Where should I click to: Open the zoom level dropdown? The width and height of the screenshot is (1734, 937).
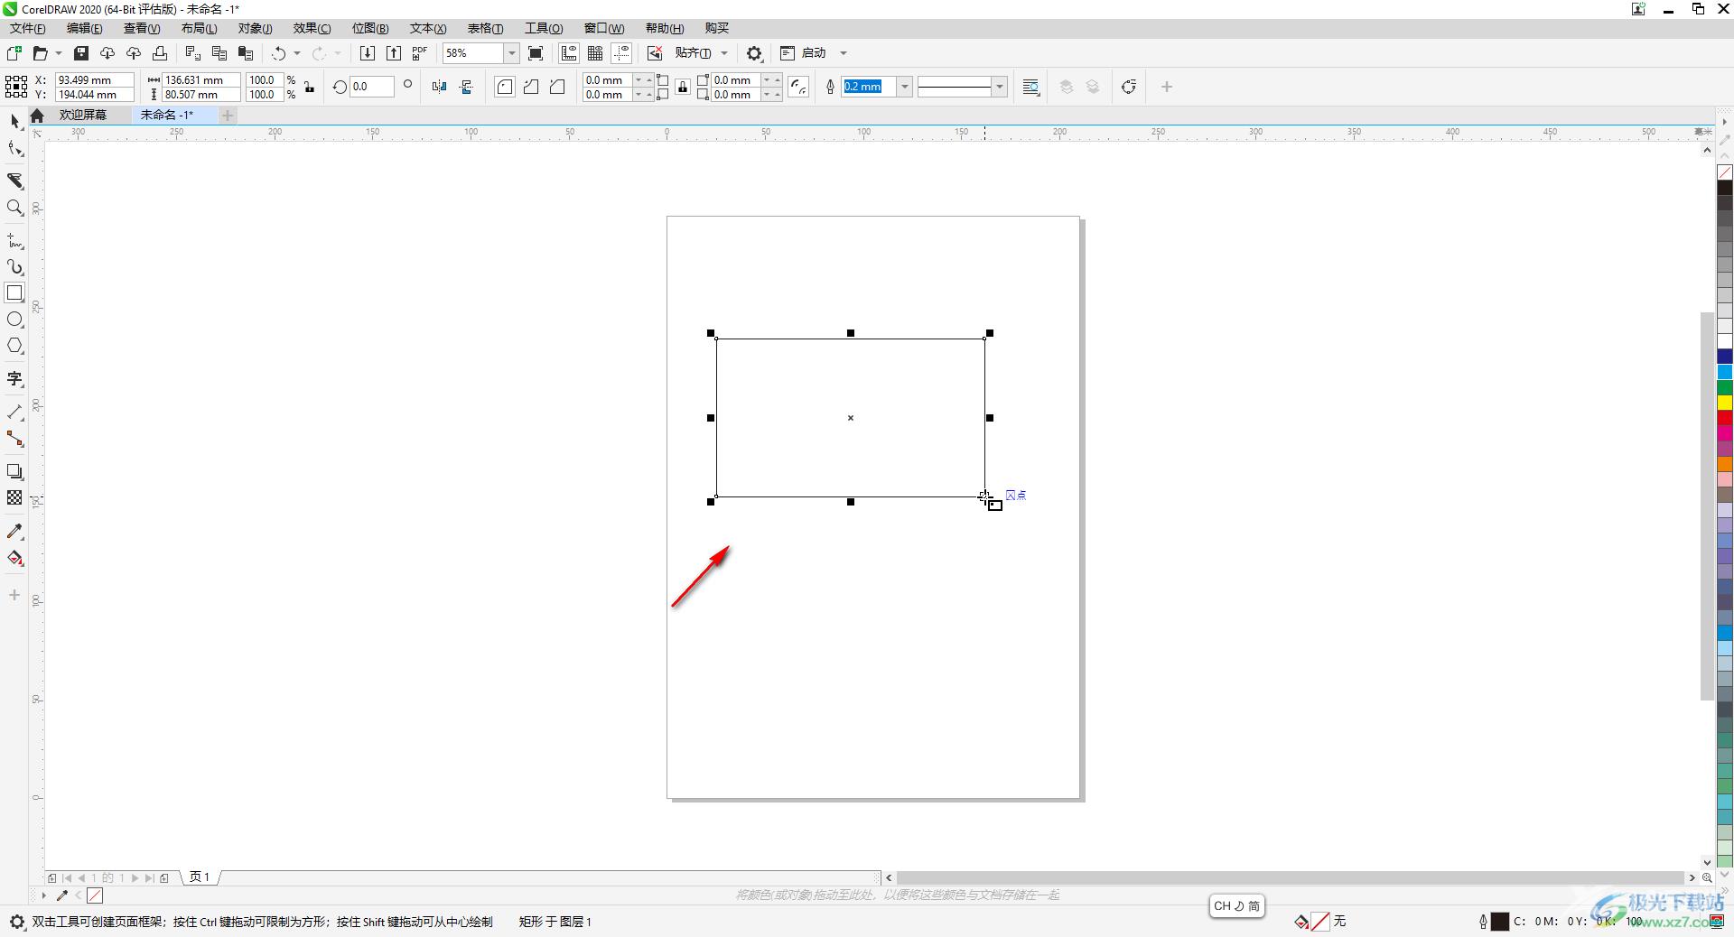pos(511,53)
